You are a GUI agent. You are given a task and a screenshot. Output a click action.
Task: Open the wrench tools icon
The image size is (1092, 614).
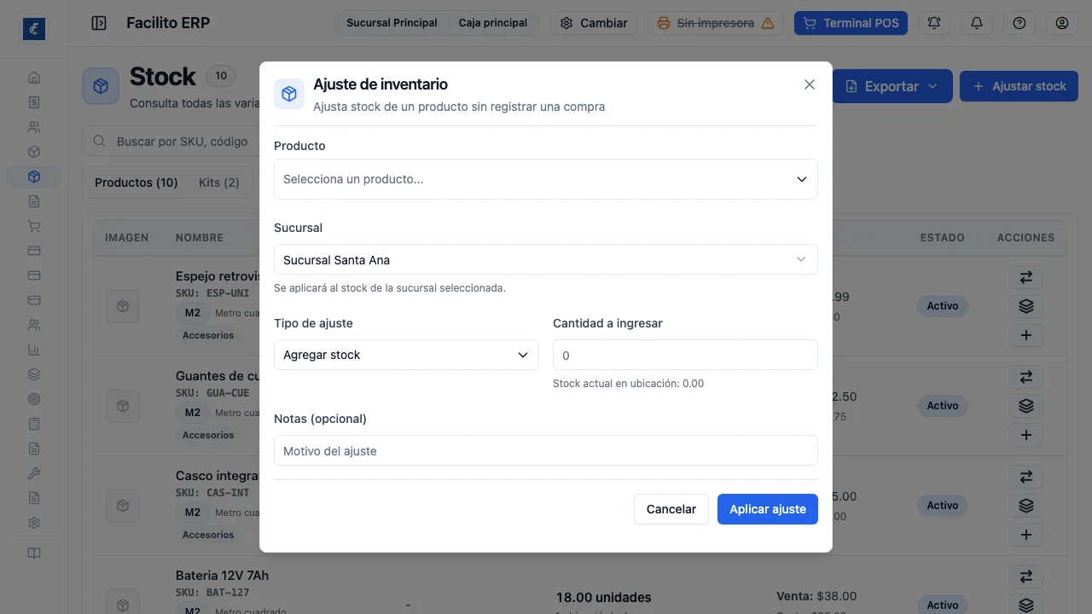pyautogui.click(x=34, y=473)
